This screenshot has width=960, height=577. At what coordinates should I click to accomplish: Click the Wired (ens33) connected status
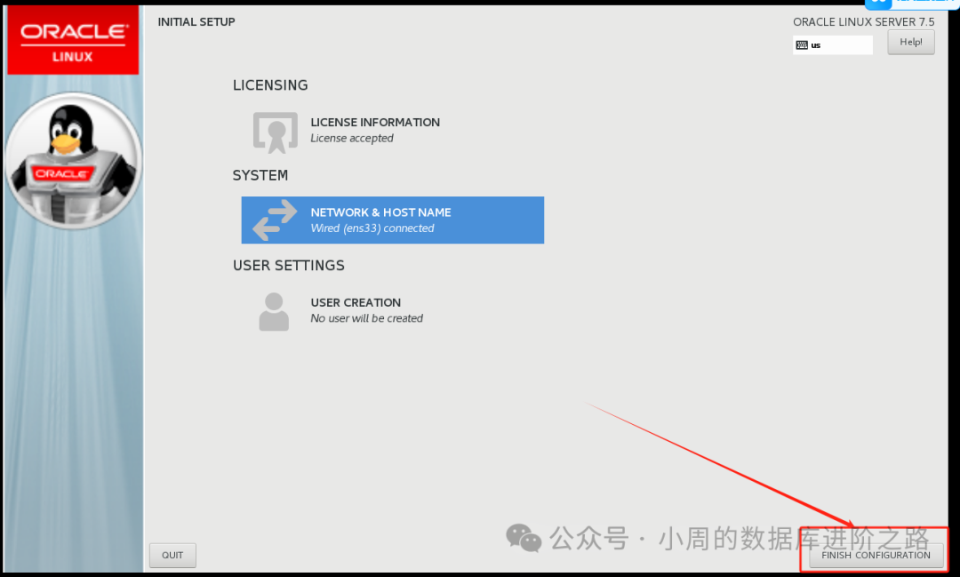[x=372, y=228]
